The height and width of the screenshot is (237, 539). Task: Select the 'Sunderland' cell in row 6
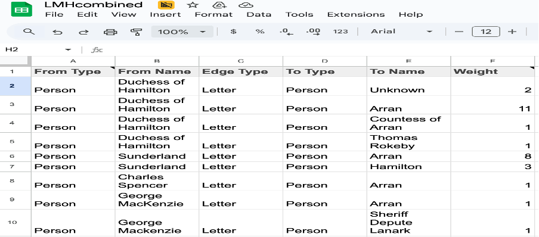157,156
